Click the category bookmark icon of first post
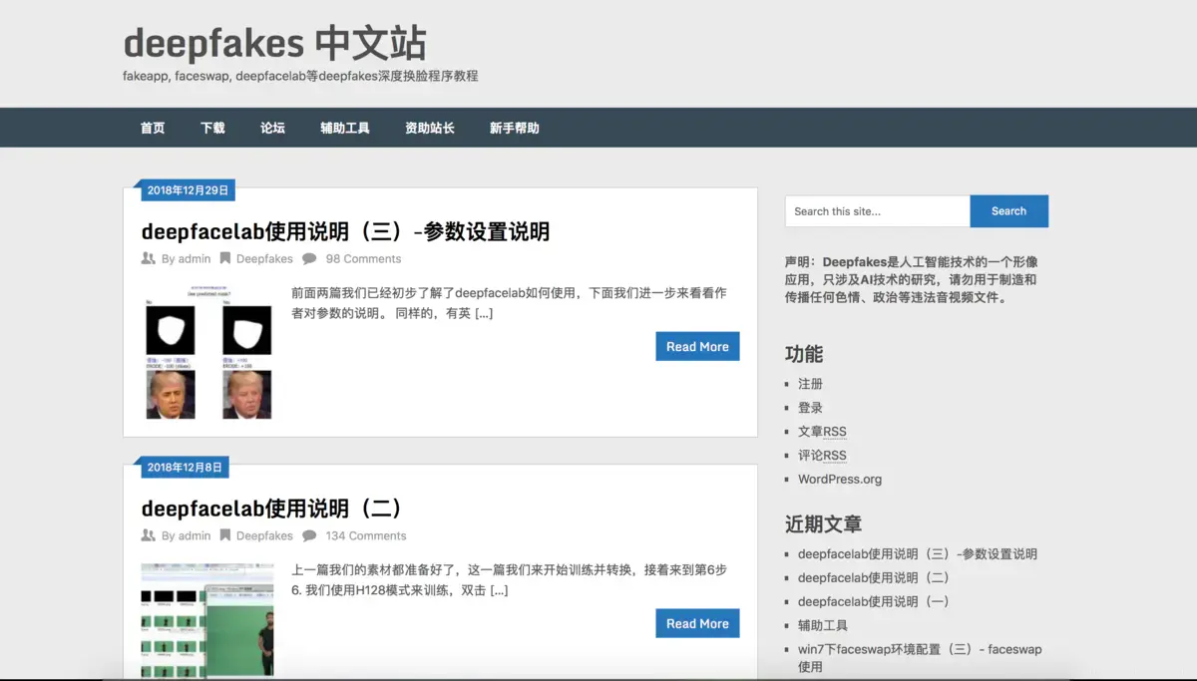1197x681 pixels. (x=225, y=258)
